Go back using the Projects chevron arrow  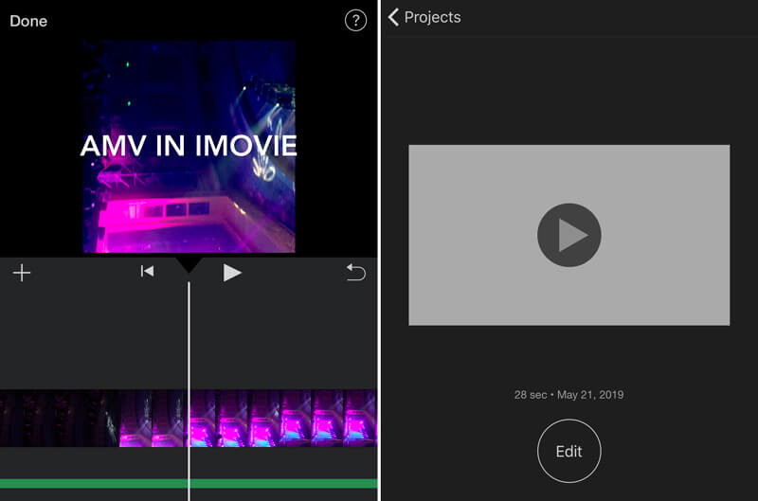[x=393, y=17]
